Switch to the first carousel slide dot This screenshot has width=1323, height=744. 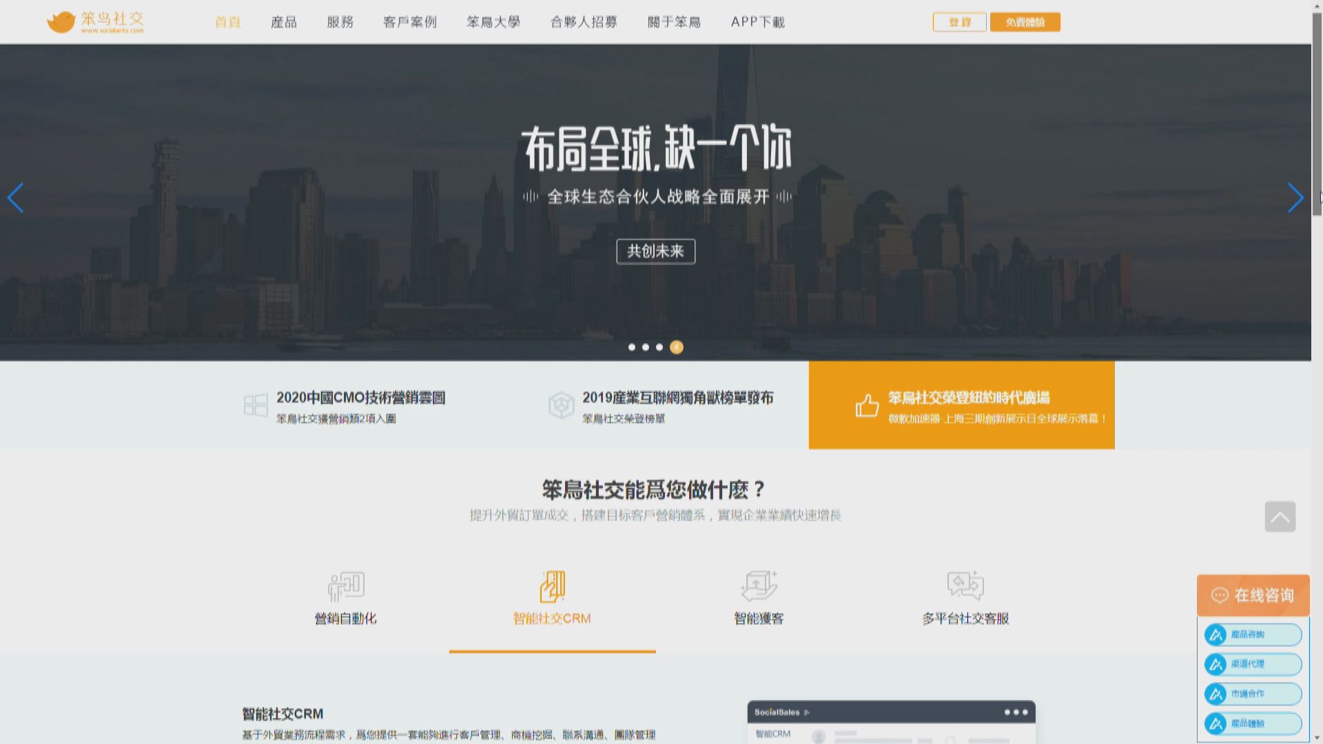point(631,347)
